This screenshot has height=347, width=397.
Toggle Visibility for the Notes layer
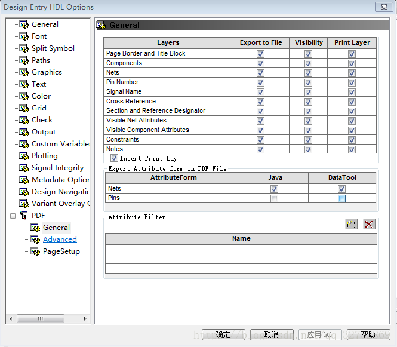click(308, 149)
